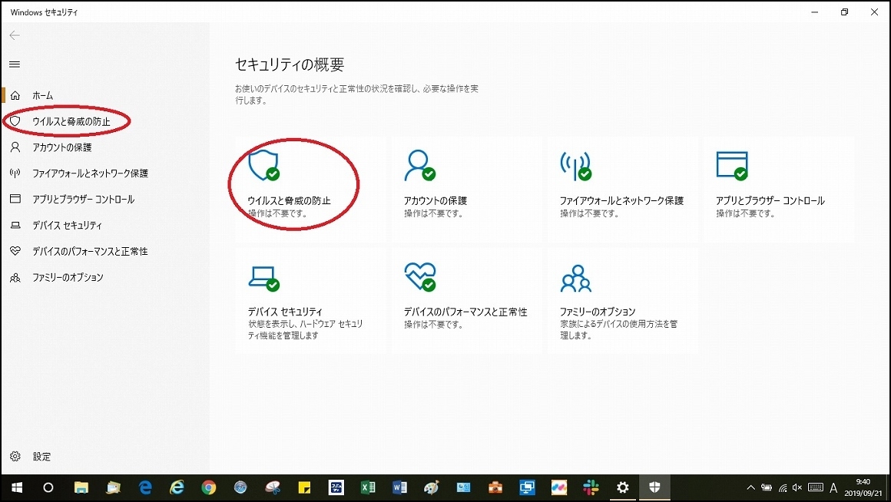Click the touch keyboard tray icon
Image resolution: width=891 pixels, height=502 pixels.
pos(816,487)
